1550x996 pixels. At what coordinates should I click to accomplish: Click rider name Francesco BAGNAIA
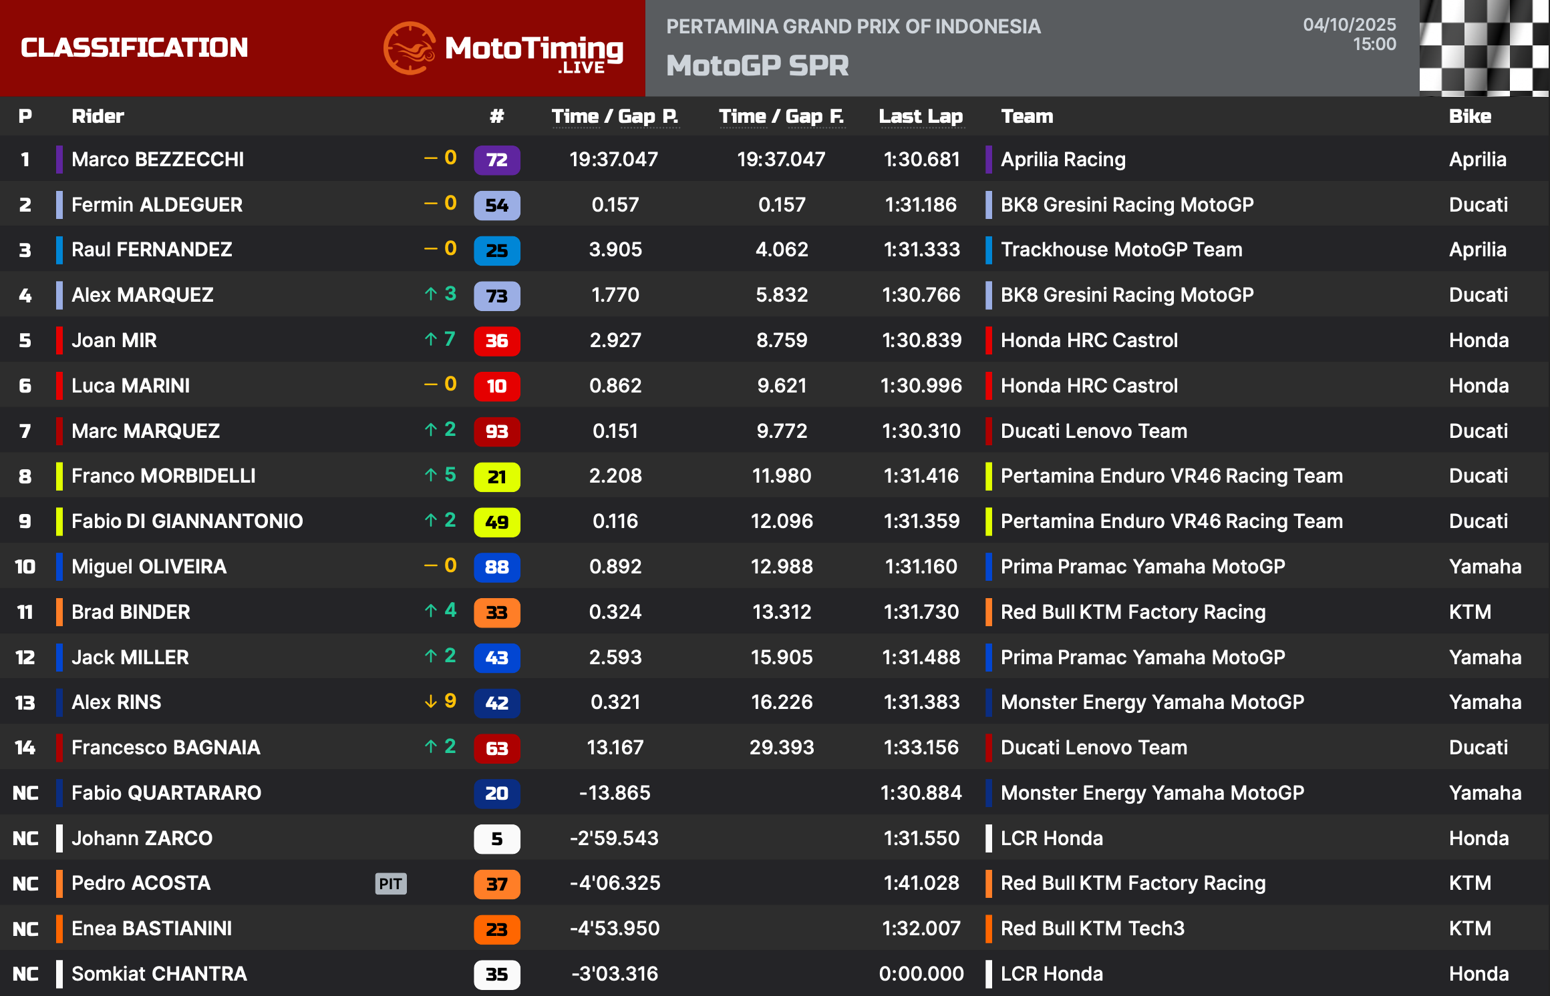[x=166, y=748]
